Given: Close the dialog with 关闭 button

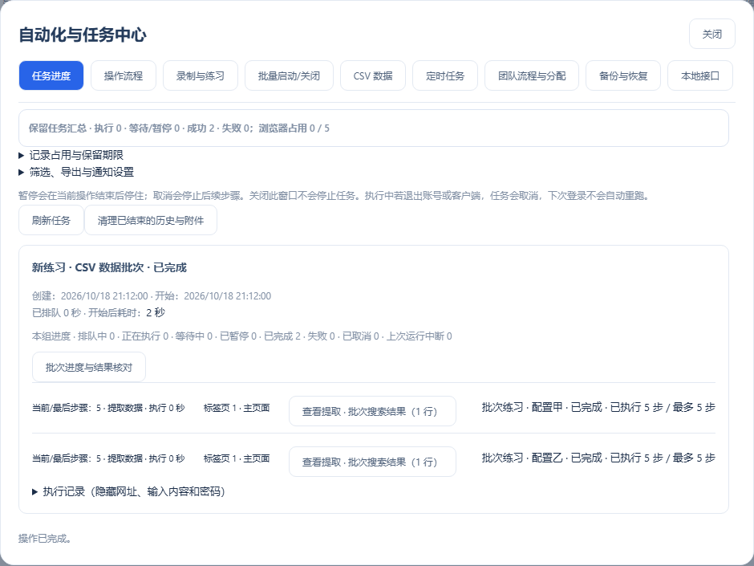Looking at the screenshot, I should 711,35.
